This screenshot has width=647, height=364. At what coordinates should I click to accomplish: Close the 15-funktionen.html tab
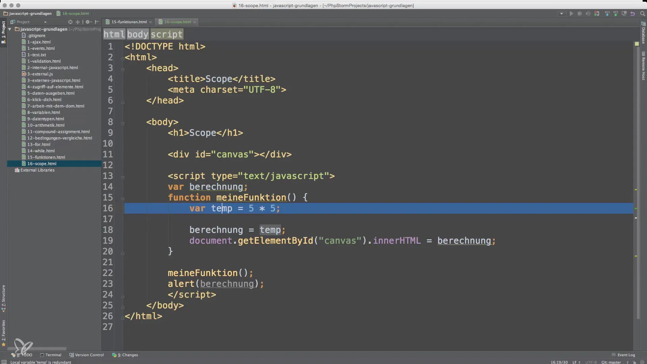[x=150, y=22]
